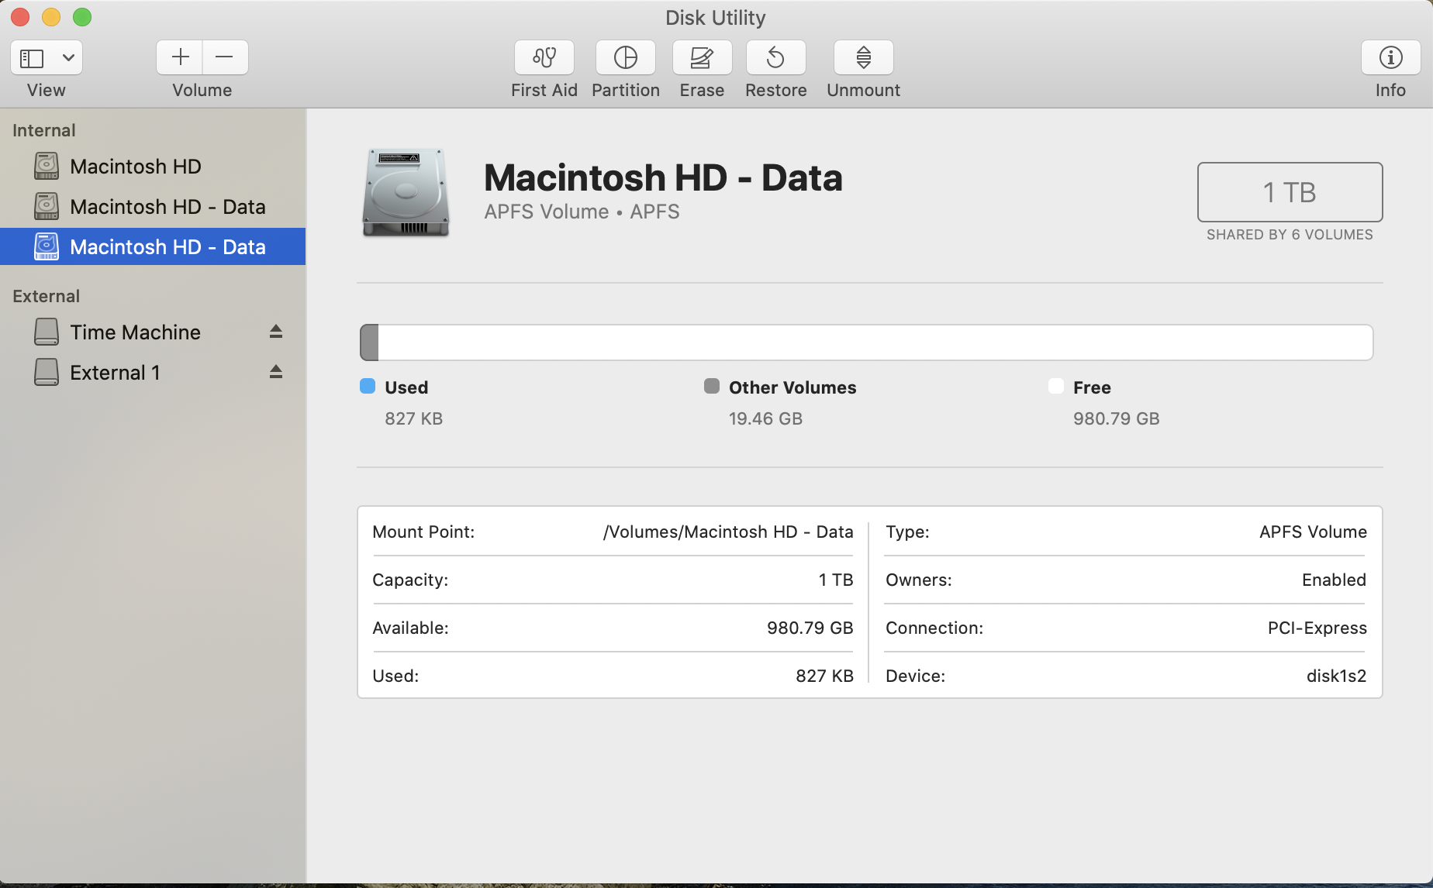Select Macintosh HD in sidebar
Image resolution: width=1433 pixels, height=888 pixels.
click(x=153, y=167)
